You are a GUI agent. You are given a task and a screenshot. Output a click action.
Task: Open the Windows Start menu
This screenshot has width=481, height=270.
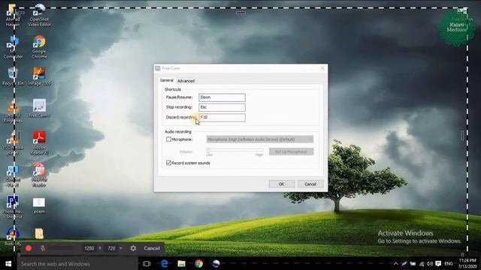pyautogui.click(x=8, y=263)
